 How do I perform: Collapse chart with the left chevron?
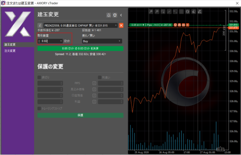pos(121,15)
